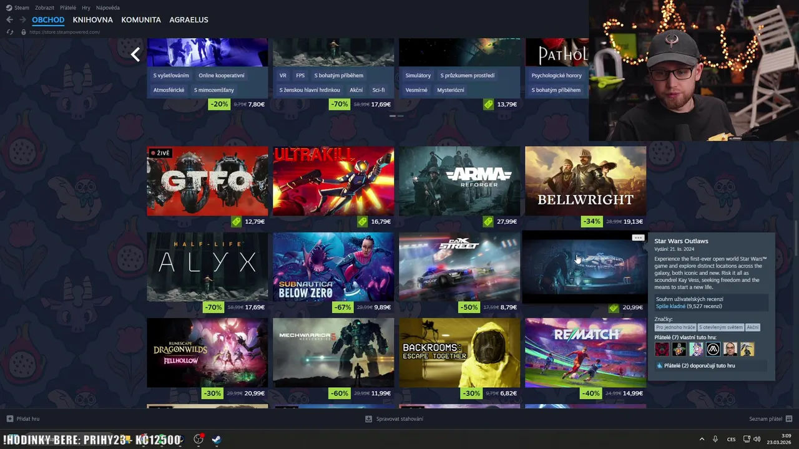The width and height of the screenshot is (799, 449).
Task: Click the padlock icon beside the store URL
Action: 24,32
